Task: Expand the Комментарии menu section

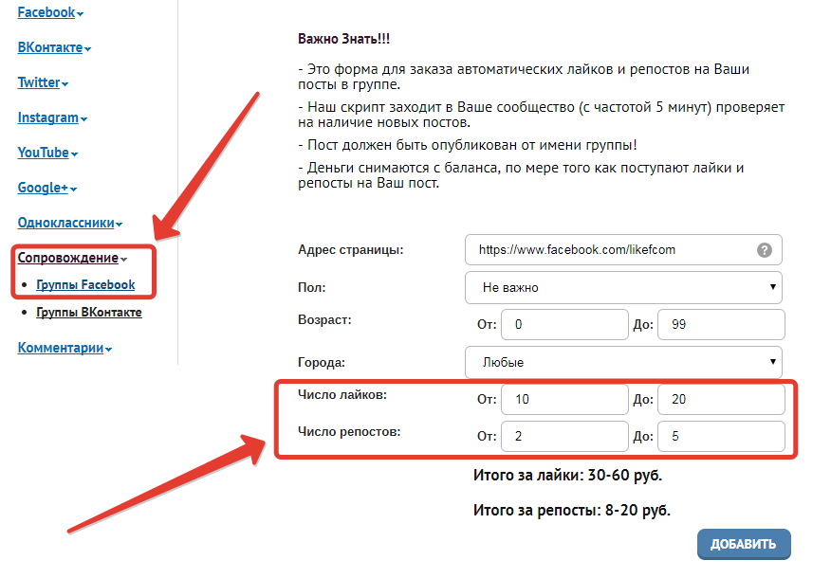Action: 65,348
